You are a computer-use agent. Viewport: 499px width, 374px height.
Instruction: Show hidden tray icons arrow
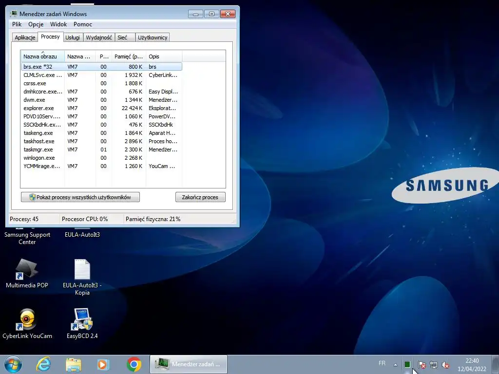point(396,365)
